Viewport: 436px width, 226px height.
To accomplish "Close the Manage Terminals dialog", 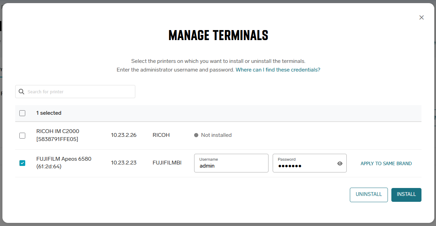I will click(x=421, y=18).
